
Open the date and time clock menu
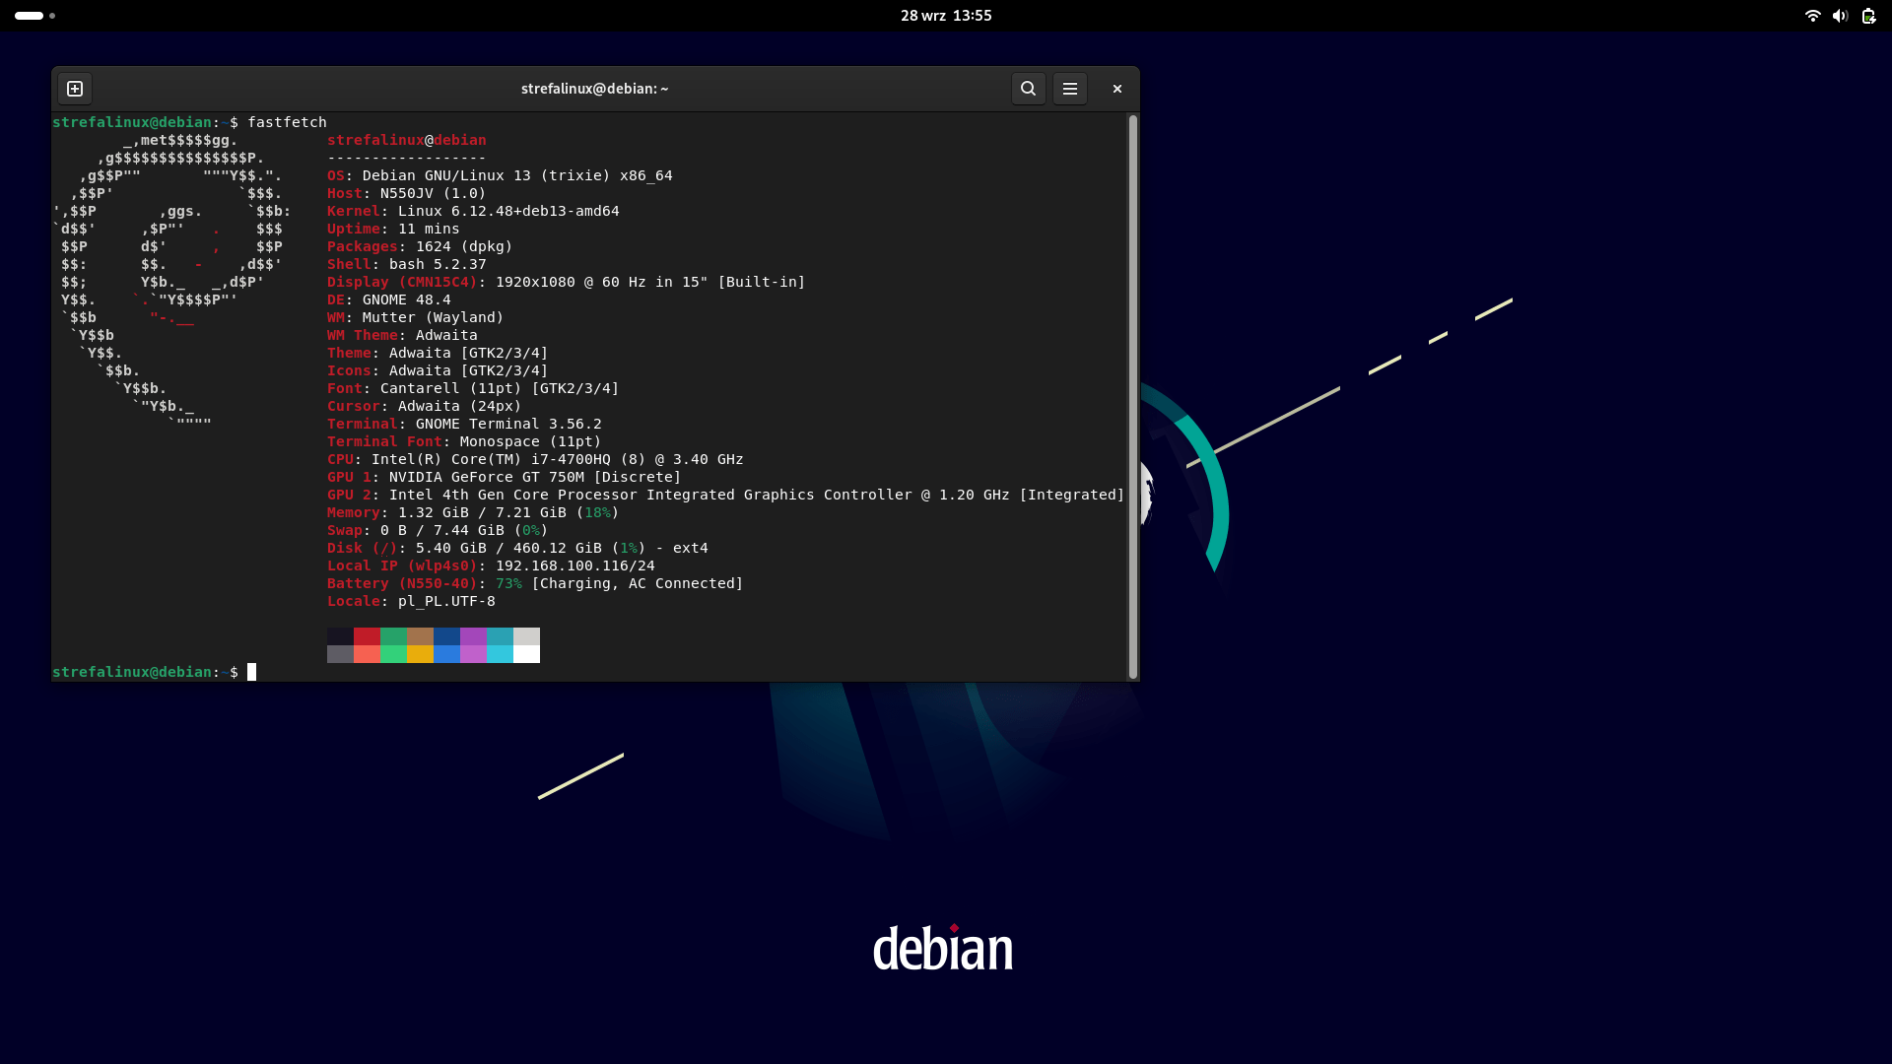[x=946, y=16]
